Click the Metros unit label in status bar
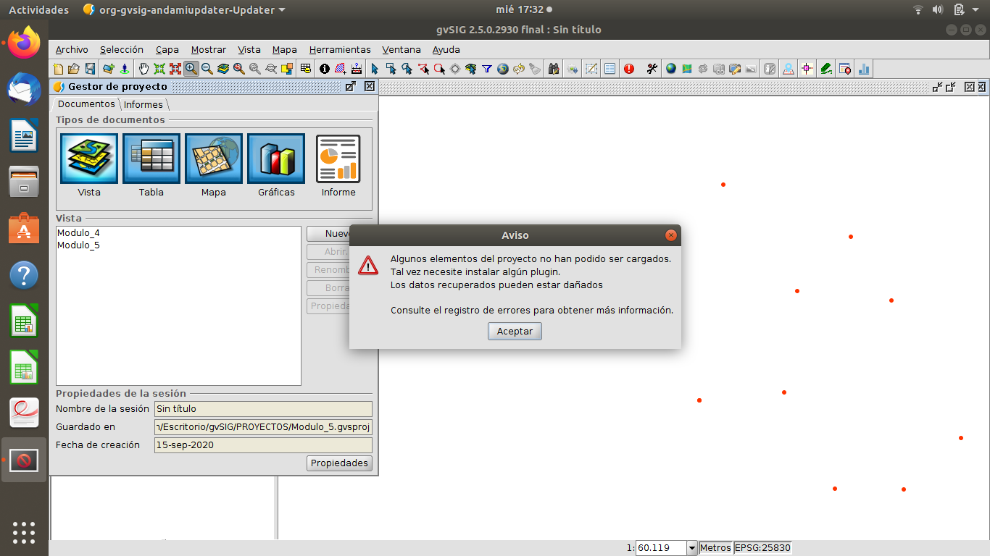This screenshot has width=990, height=556. 715,548
